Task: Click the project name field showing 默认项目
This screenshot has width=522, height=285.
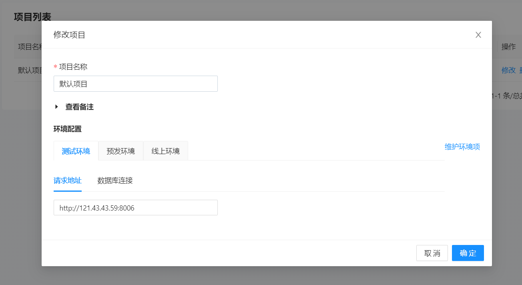Action: (135, 83)
